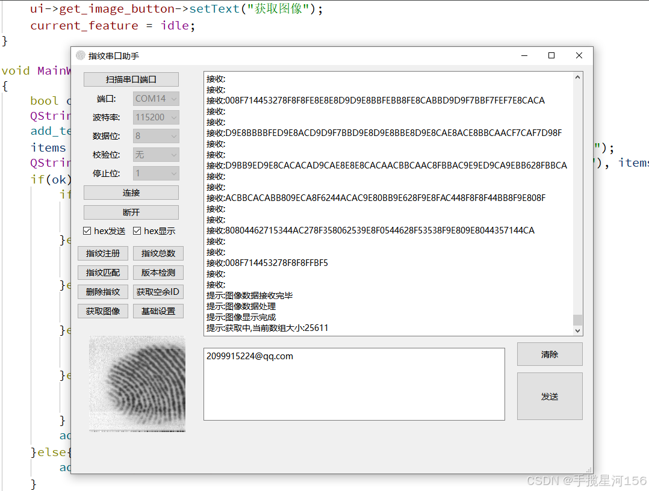Click the fingerprint app icon in title bar
Image resolution: width=649 pixels, height=491 pixels.
pos(81,55)
